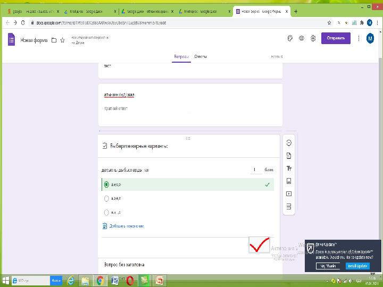This screenshot has height=287, width=383.
Task: Preview the form with eye icon
Action: pos(302,38)
